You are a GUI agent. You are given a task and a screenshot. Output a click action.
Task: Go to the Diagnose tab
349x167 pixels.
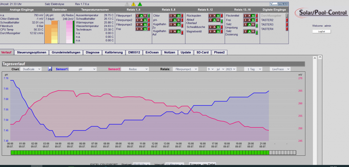click(x=92, y=52)
